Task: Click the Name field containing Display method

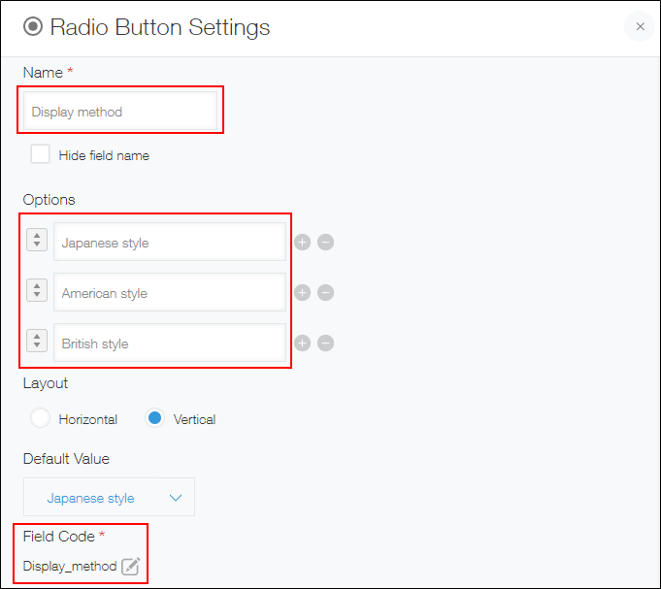Action: [120, 112]
